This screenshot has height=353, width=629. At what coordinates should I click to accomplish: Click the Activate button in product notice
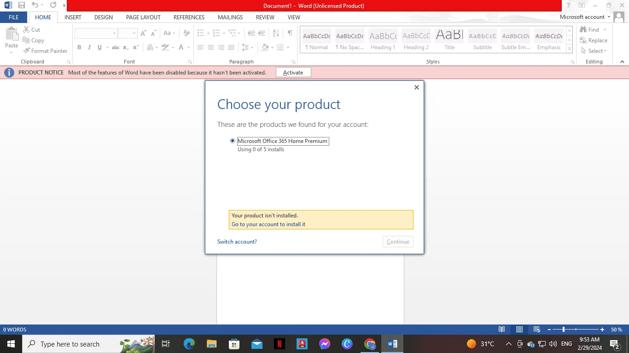click(x=293, y=73)
